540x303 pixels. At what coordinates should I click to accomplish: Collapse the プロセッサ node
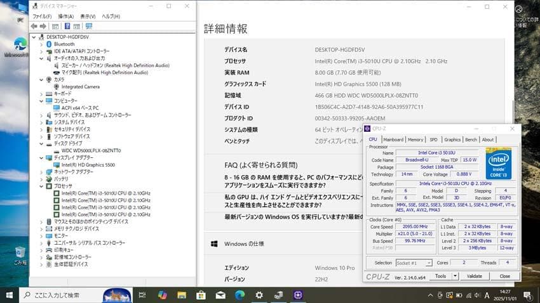pyautogui.click(x=41, y=186)
